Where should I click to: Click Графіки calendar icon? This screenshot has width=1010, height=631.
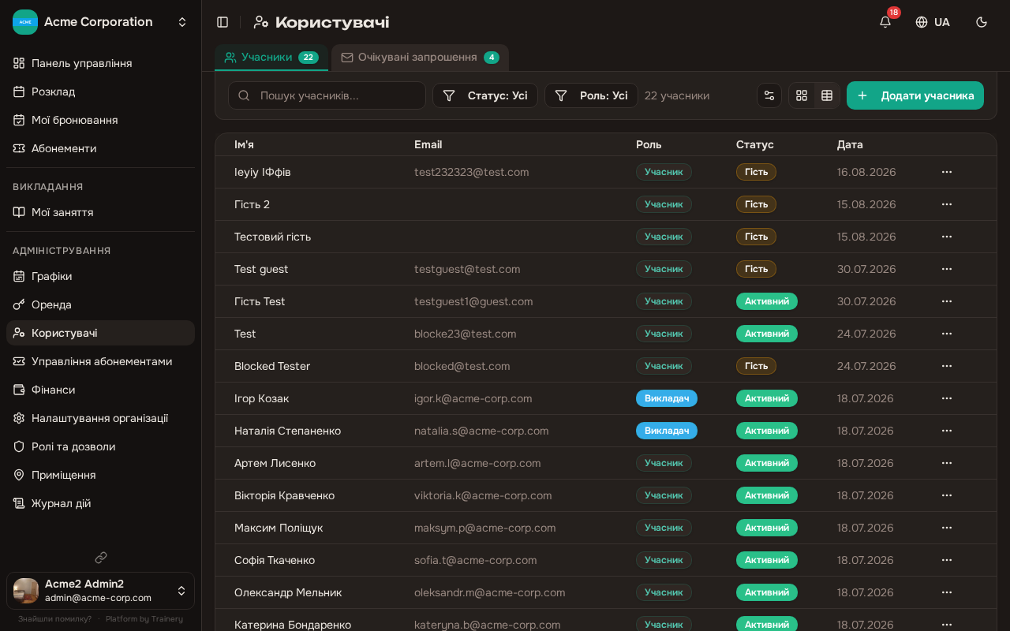(x=19, y=276)
